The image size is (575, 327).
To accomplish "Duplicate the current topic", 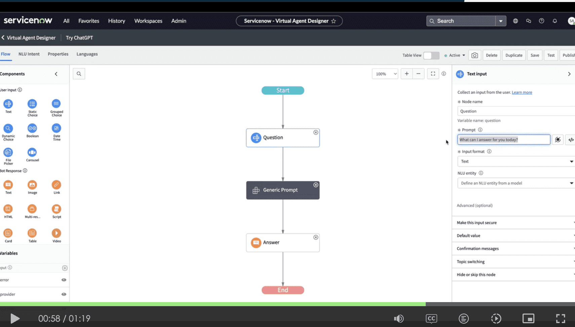I will click(514, 55).
